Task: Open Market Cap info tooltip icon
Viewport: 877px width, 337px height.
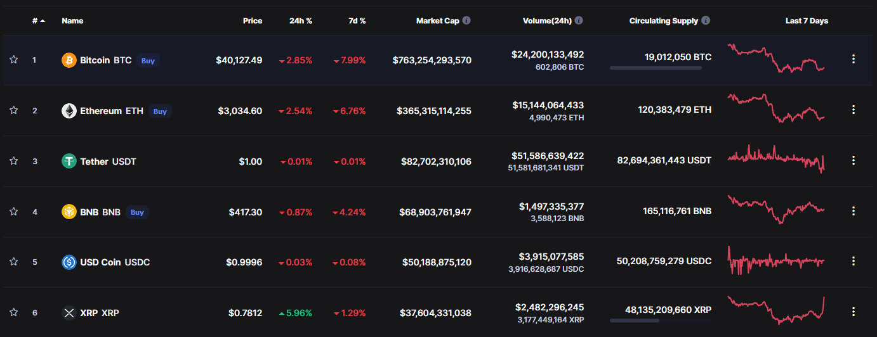Action: coord(466,21)
